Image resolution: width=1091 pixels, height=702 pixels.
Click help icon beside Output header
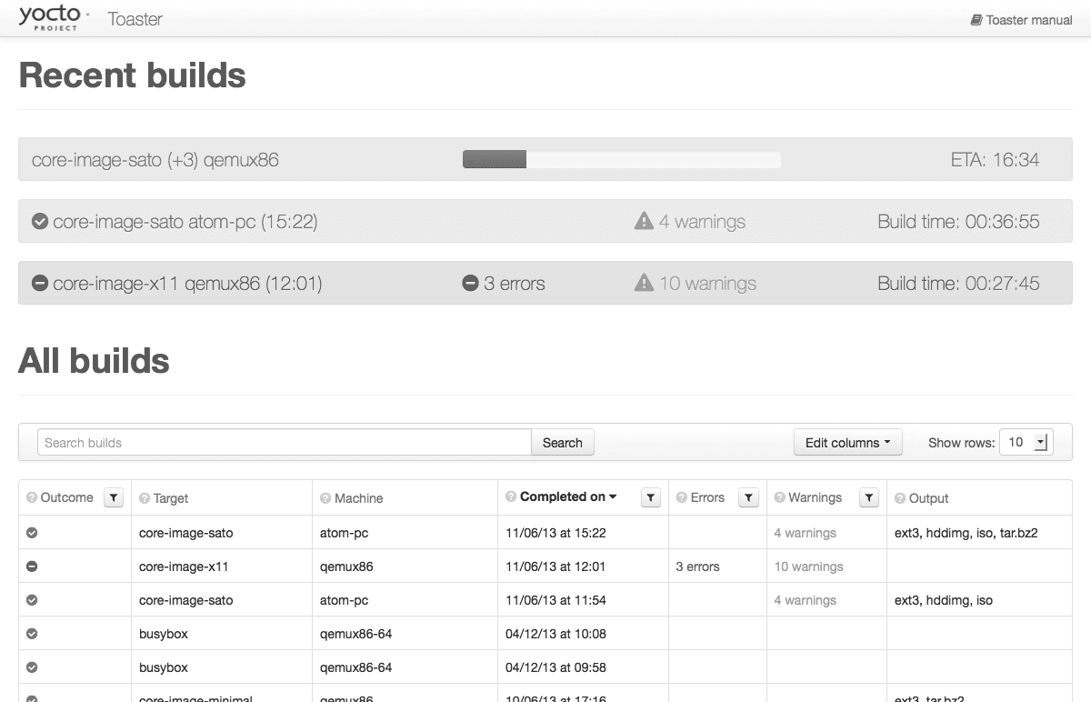coord(900,498)
